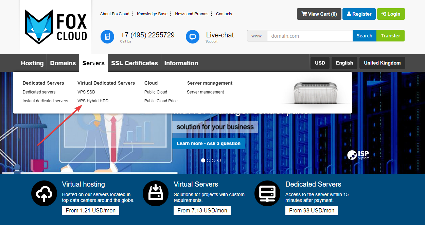Expand the United Kingdom region selector

point(382,63)
